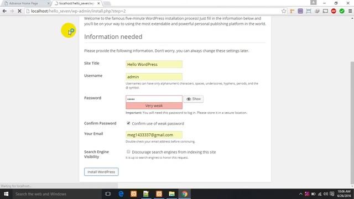
Task: Click the red Adblock extension icon
Action: [x=334, y=11]
